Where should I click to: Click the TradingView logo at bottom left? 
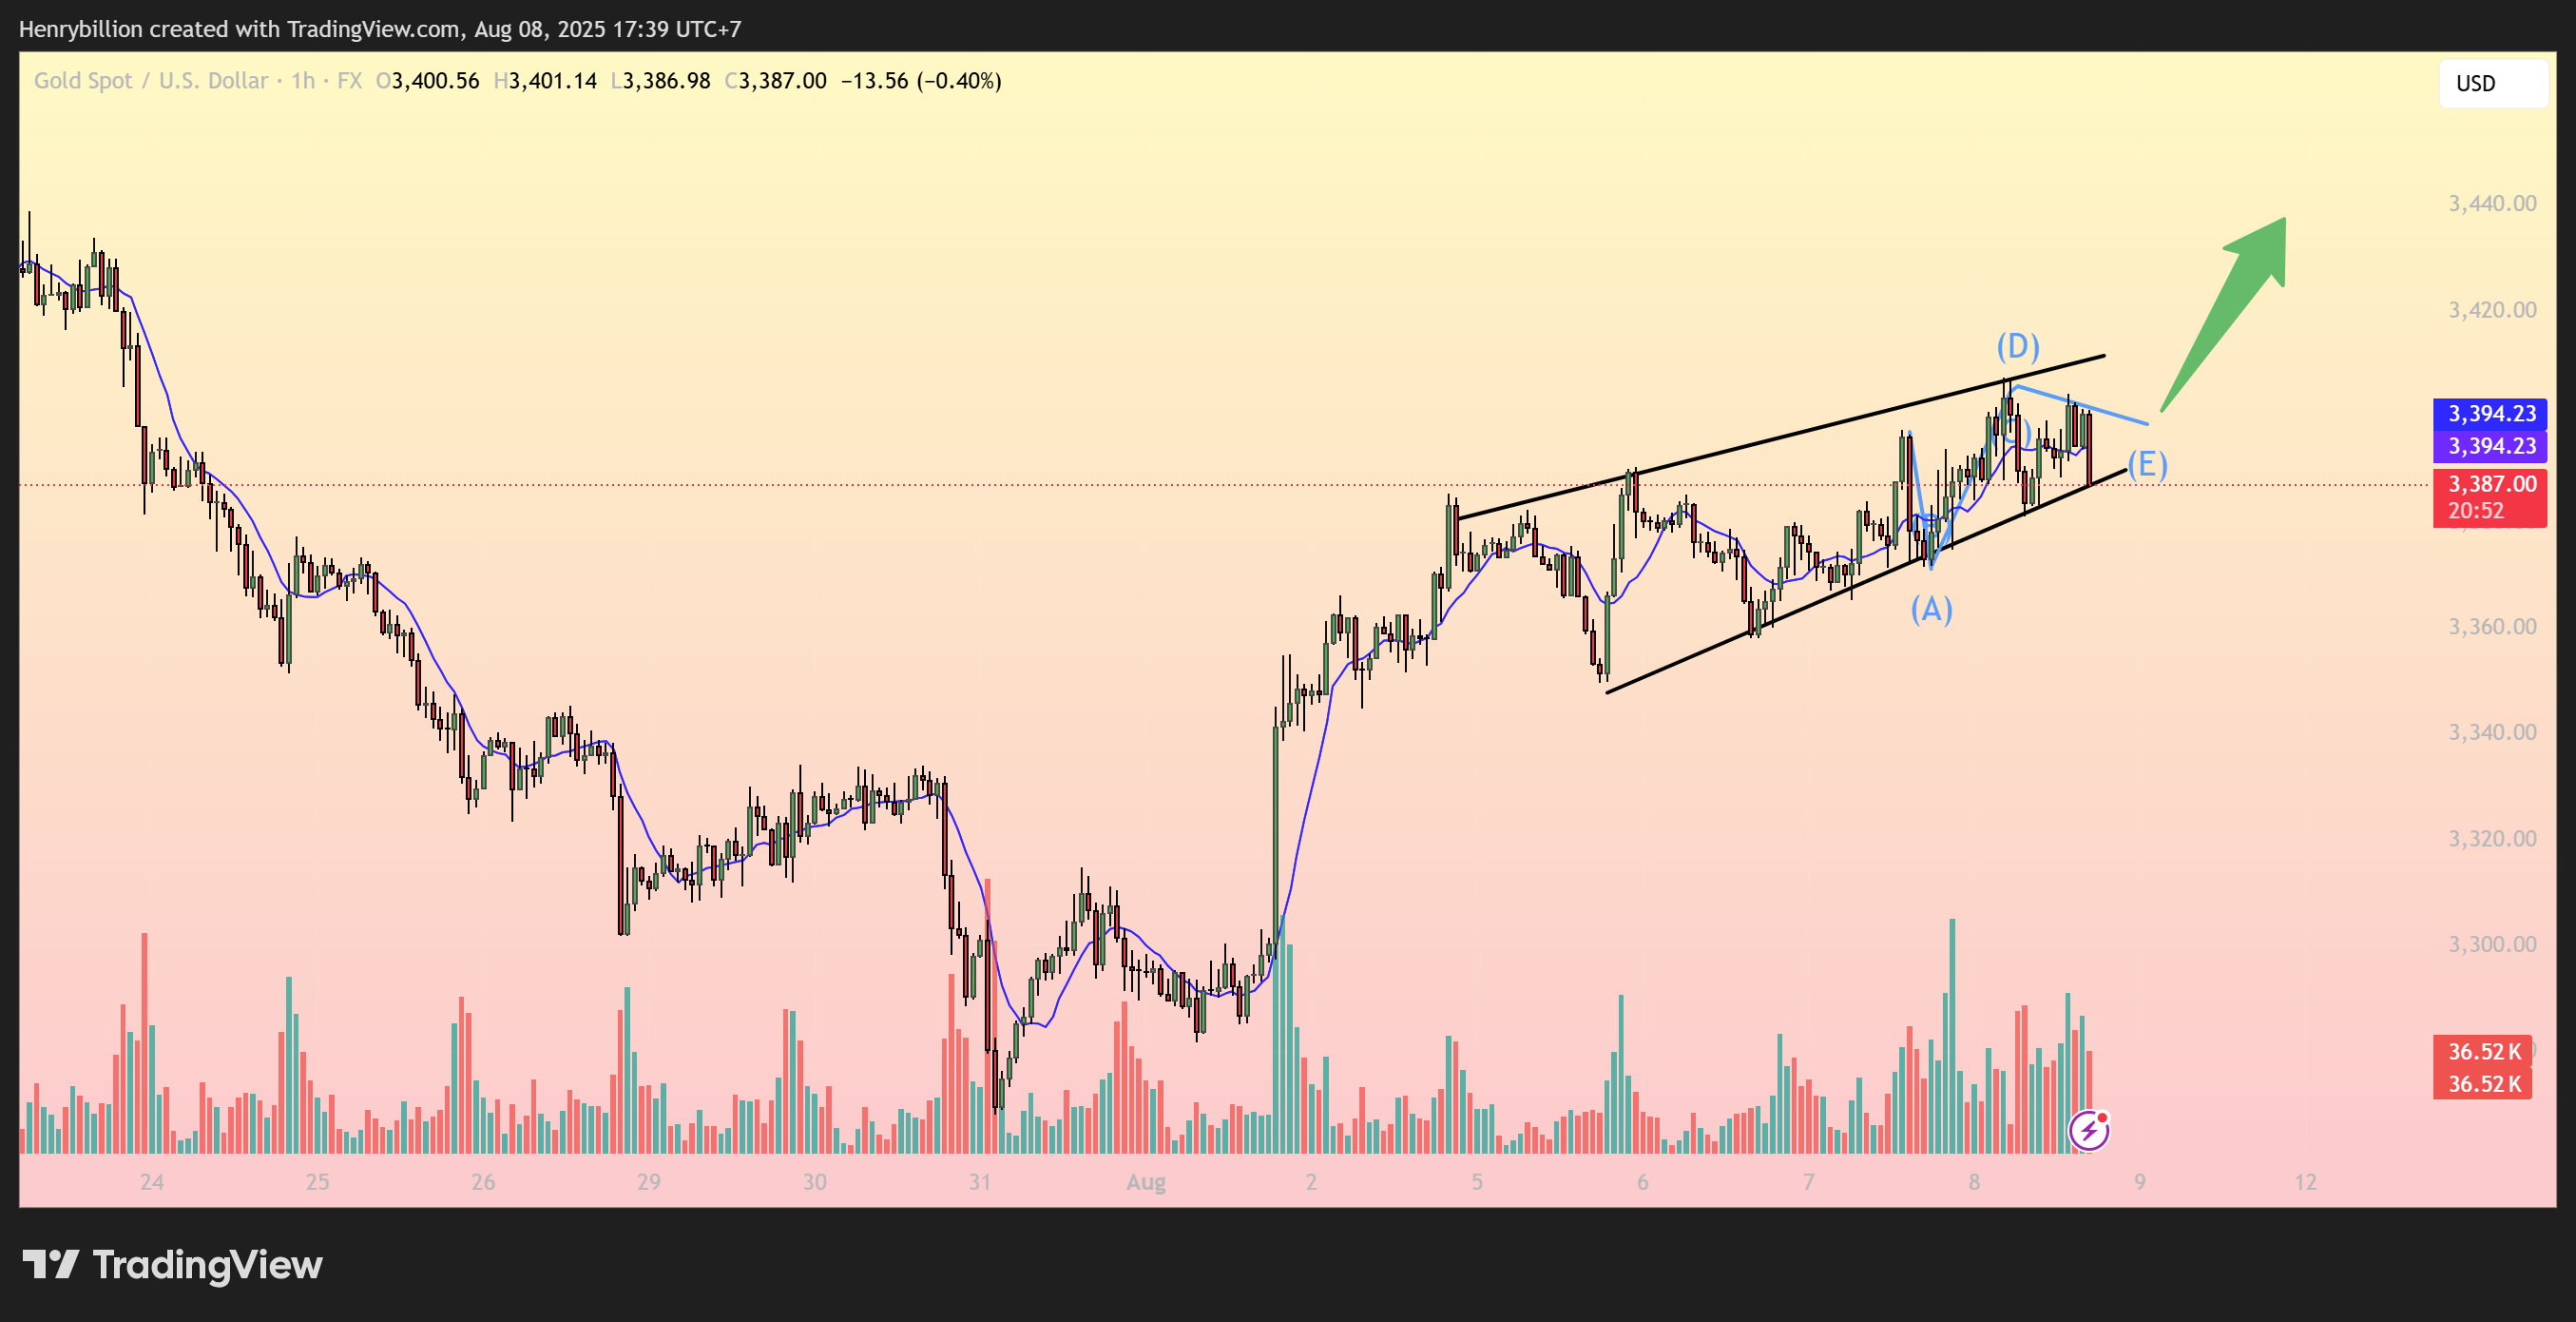coord(172,1265)
